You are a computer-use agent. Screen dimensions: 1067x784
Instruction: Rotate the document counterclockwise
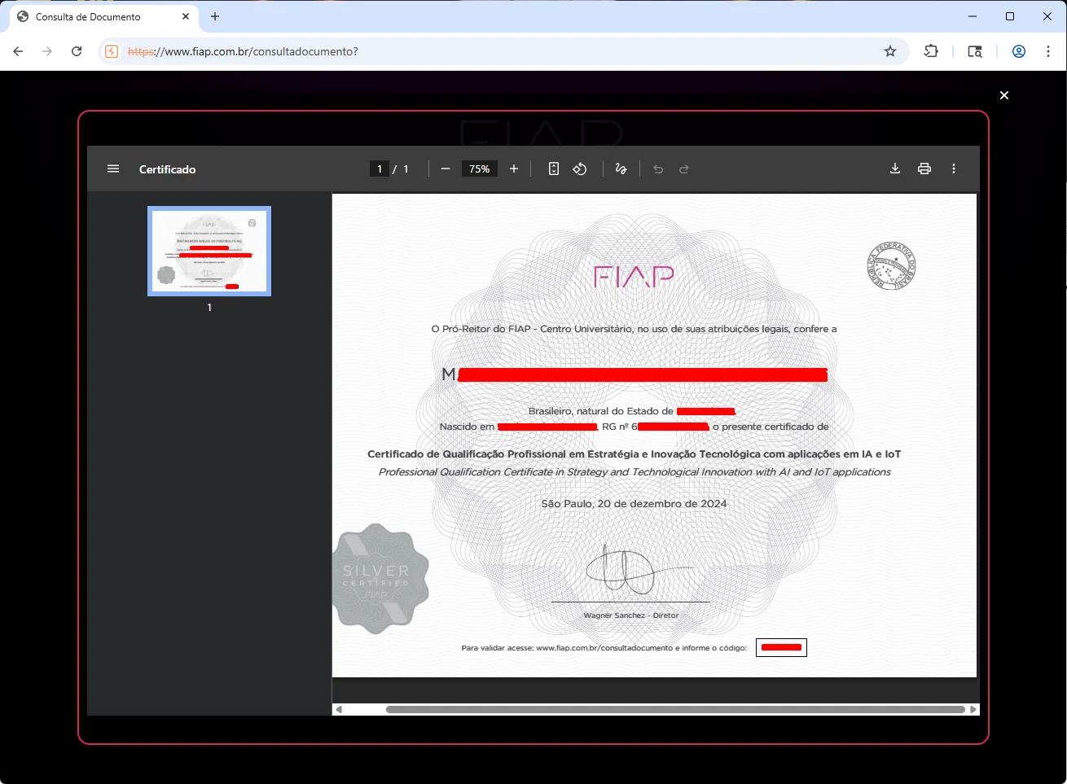pos(580,169)
